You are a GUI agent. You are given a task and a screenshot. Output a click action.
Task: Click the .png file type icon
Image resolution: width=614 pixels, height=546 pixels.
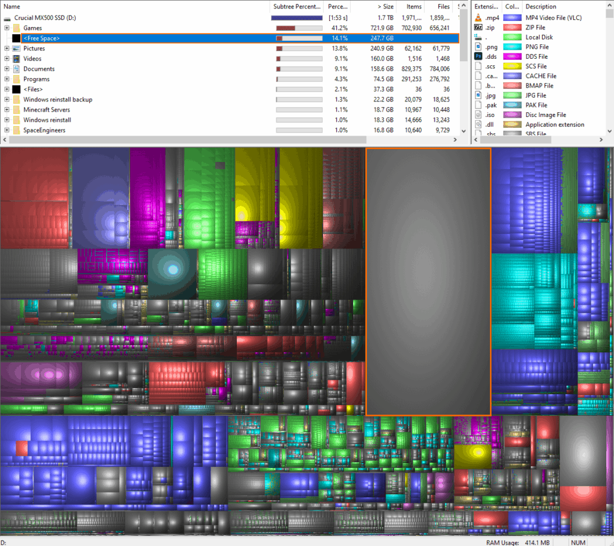(478, 47)
